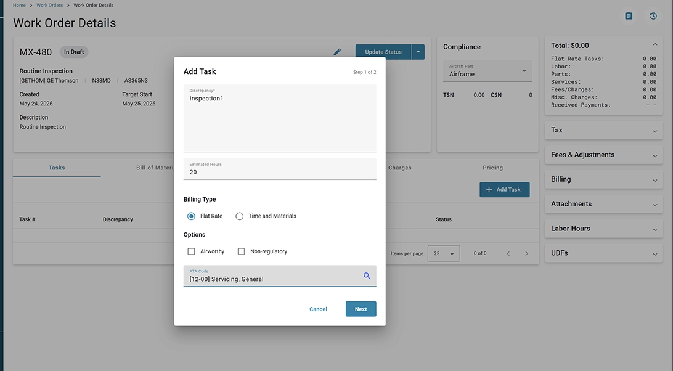Viewport: 673px width, 371px height.
Task: Click the May 24, 2026 created date
Action: point(36,104)
